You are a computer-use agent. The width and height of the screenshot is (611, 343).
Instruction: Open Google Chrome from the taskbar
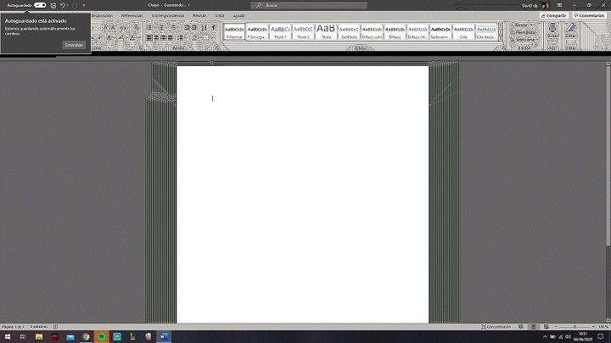tap(86, 337)
